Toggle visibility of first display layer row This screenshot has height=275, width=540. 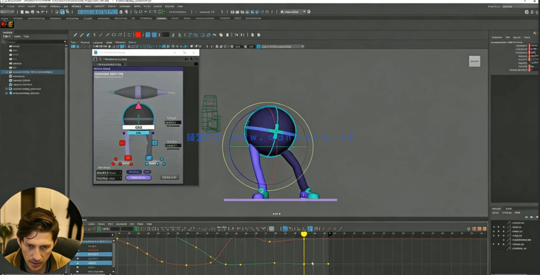click(x=494, y=223)
